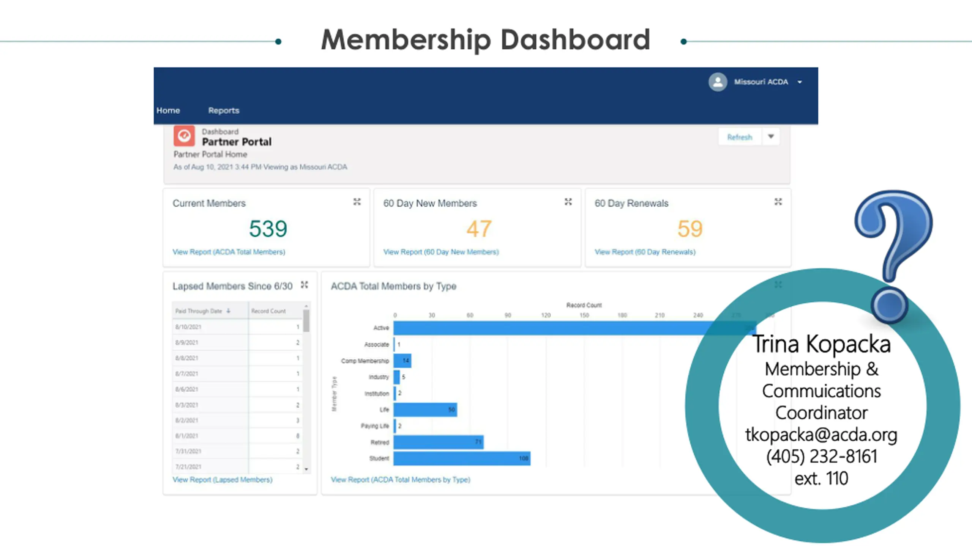This screenshot has width=972, height=546.
Task: Open View Report (60 Day Renewals) link
Action: click(645, 252)
